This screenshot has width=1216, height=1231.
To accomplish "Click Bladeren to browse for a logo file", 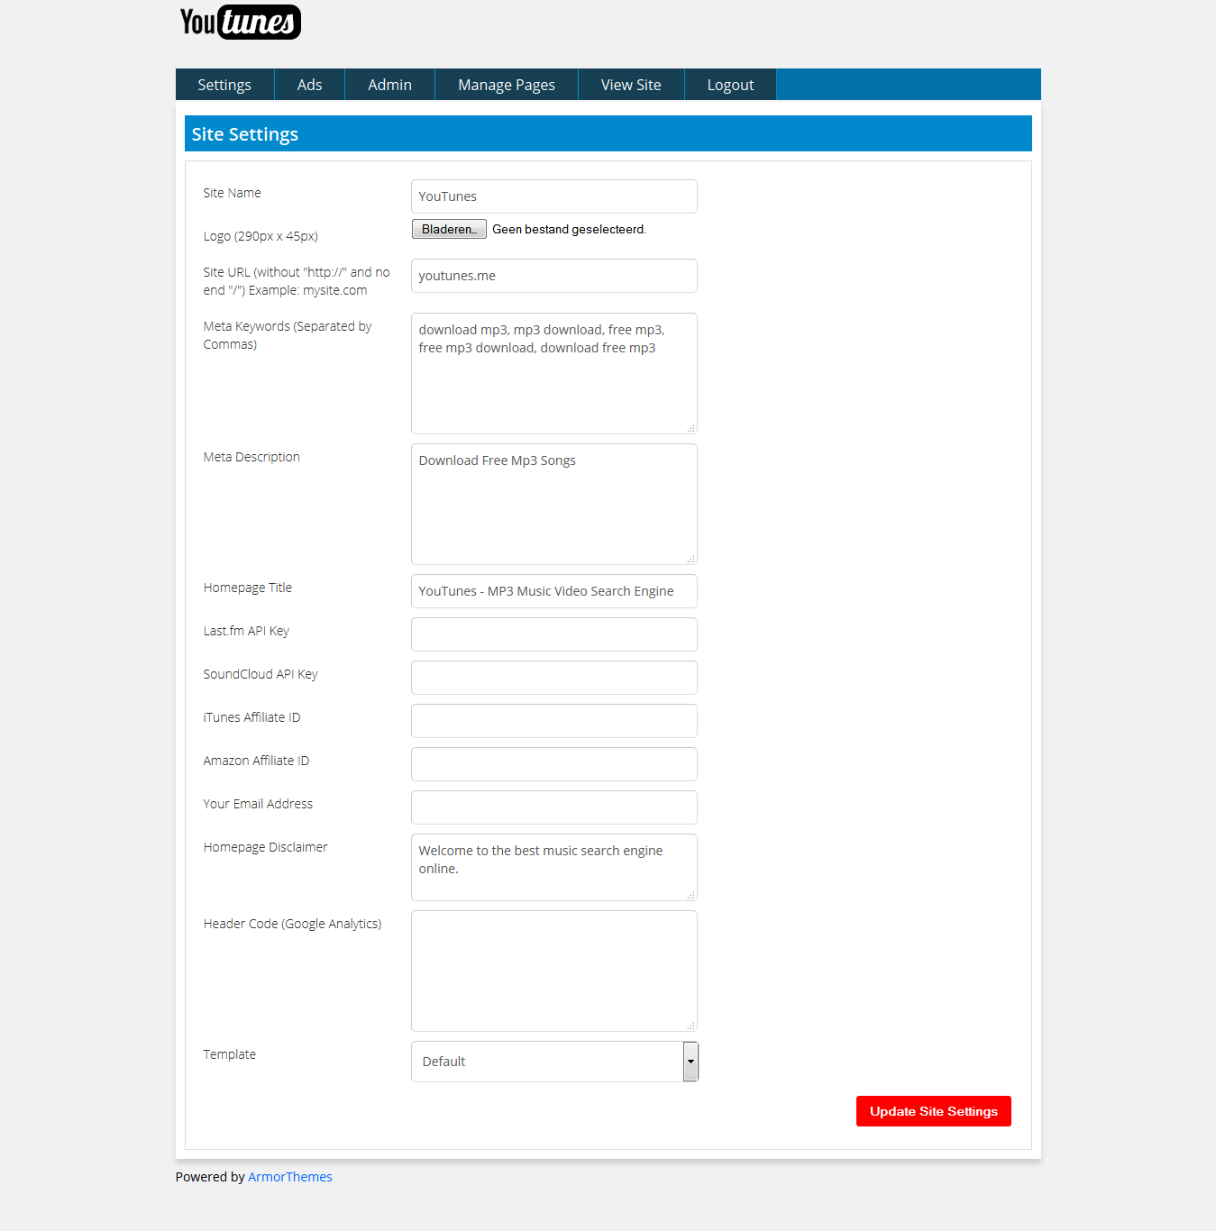I will 449,229.
